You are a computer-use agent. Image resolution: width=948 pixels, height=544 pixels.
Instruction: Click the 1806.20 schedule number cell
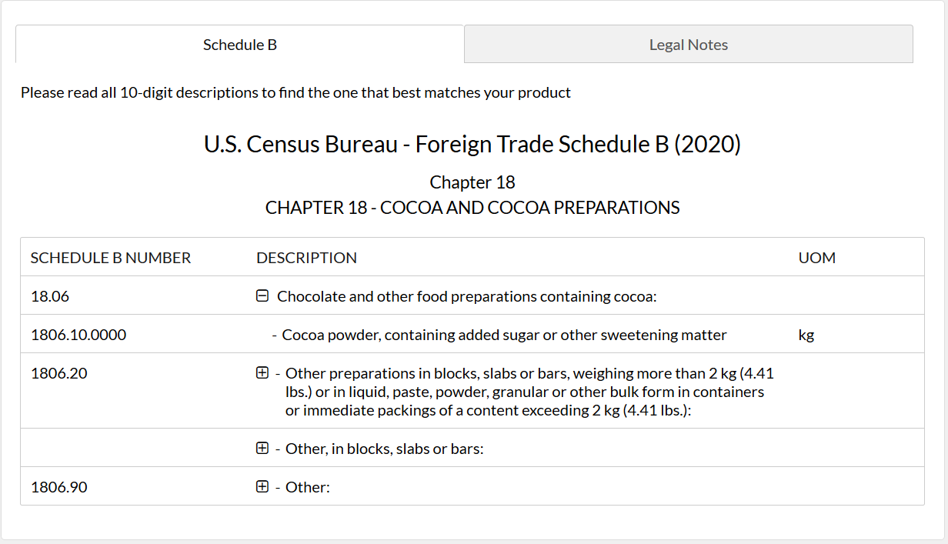59,373
